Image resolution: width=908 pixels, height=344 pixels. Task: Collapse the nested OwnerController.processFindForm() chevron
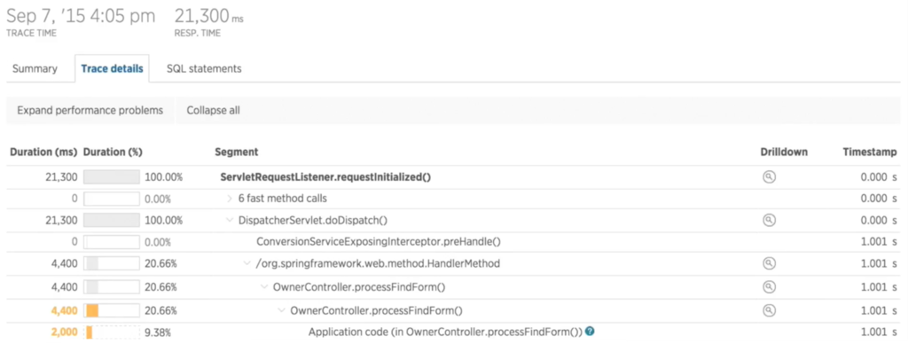coord(282,310)
